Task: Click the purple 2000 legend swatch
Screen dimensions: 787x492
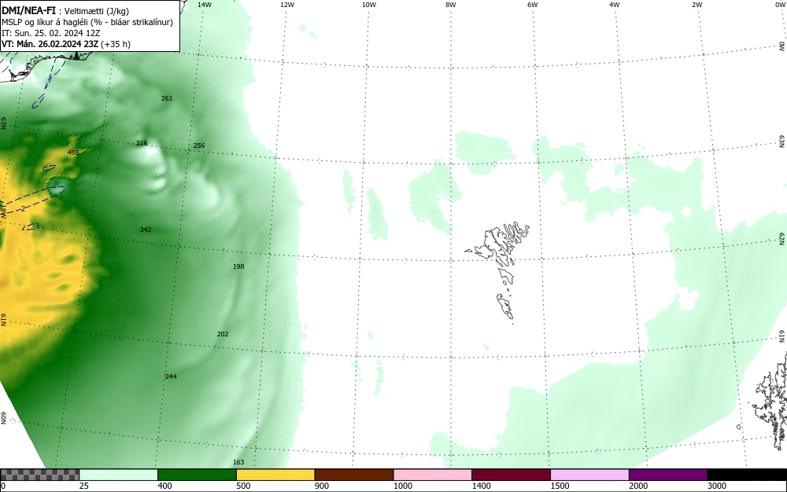Action: (x=668, y=475)
